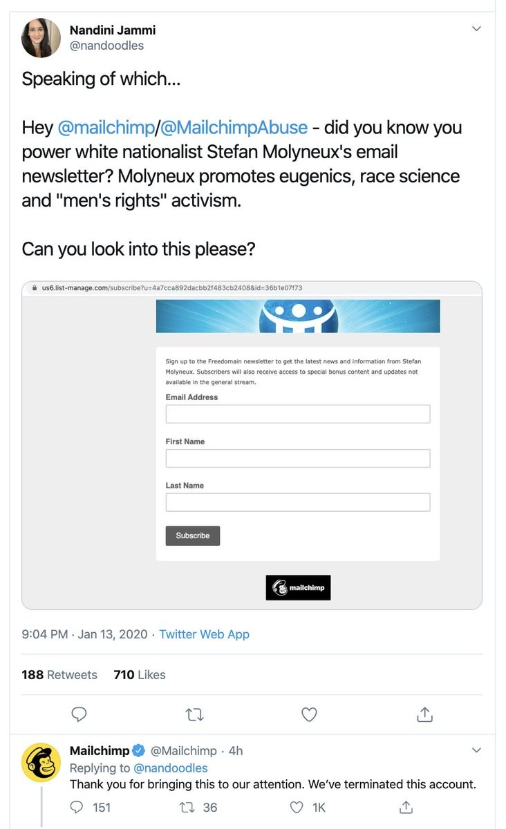506x829 pixels.
Task: Click the retweet icon under main tweet
Action: pyautogui.click(x=194, y=714)
